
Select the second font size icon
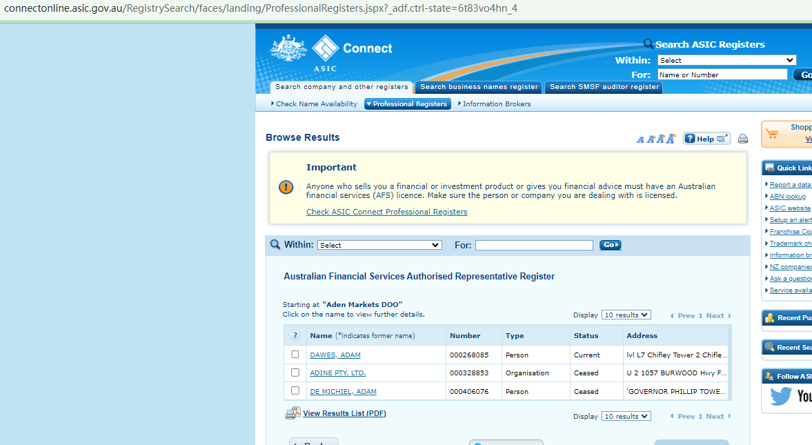[651, 139]
